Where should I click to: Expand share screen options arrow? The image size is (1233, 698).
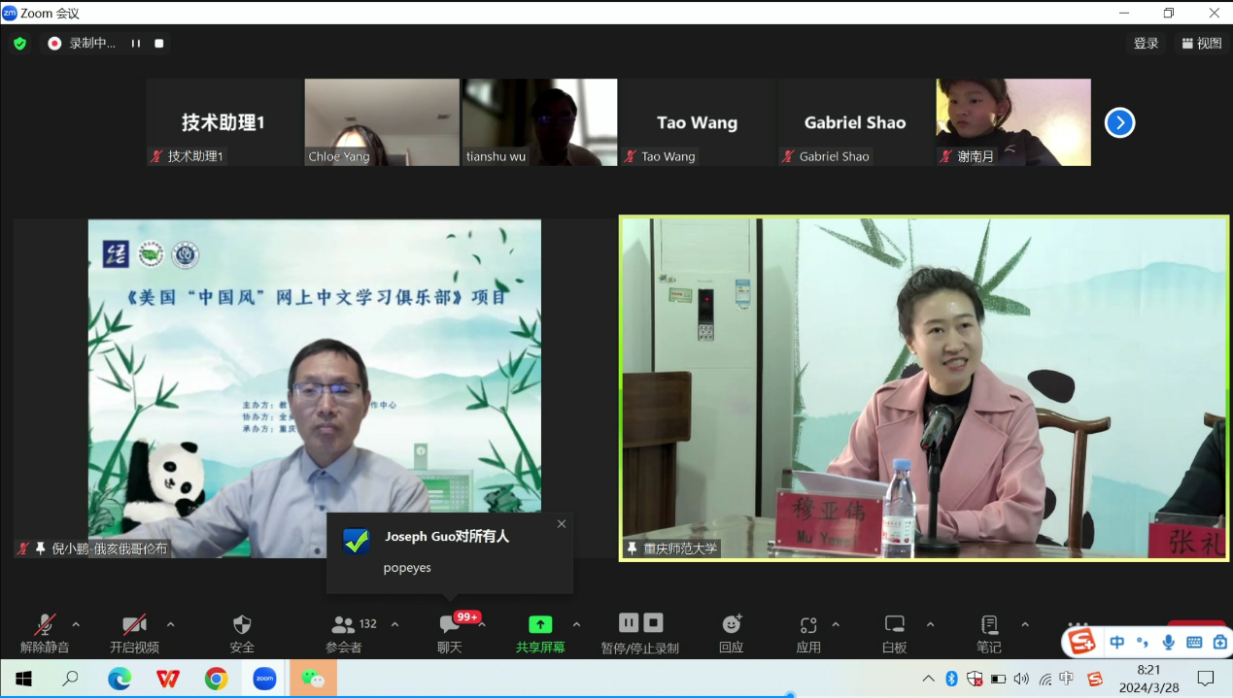coord(576,624)
